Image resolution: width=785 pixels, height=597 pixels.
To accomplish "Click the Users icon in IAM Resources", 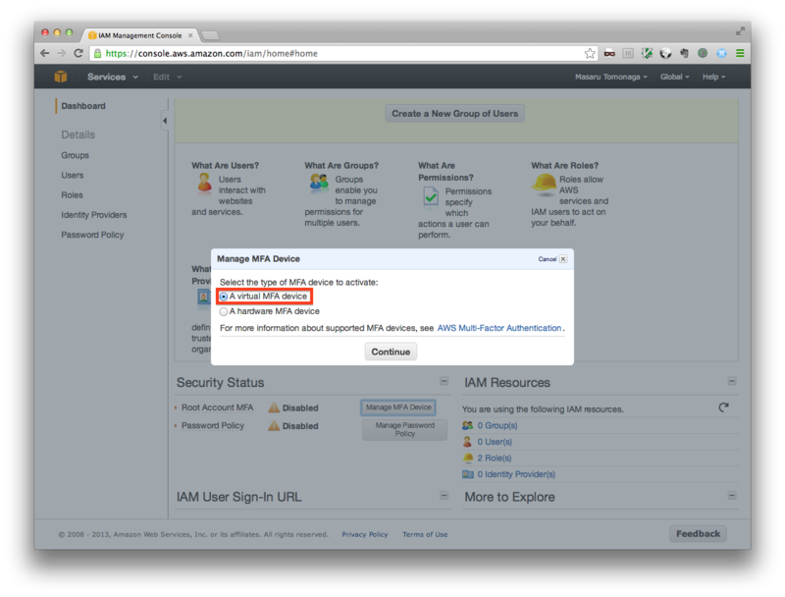I will point(467,442).
